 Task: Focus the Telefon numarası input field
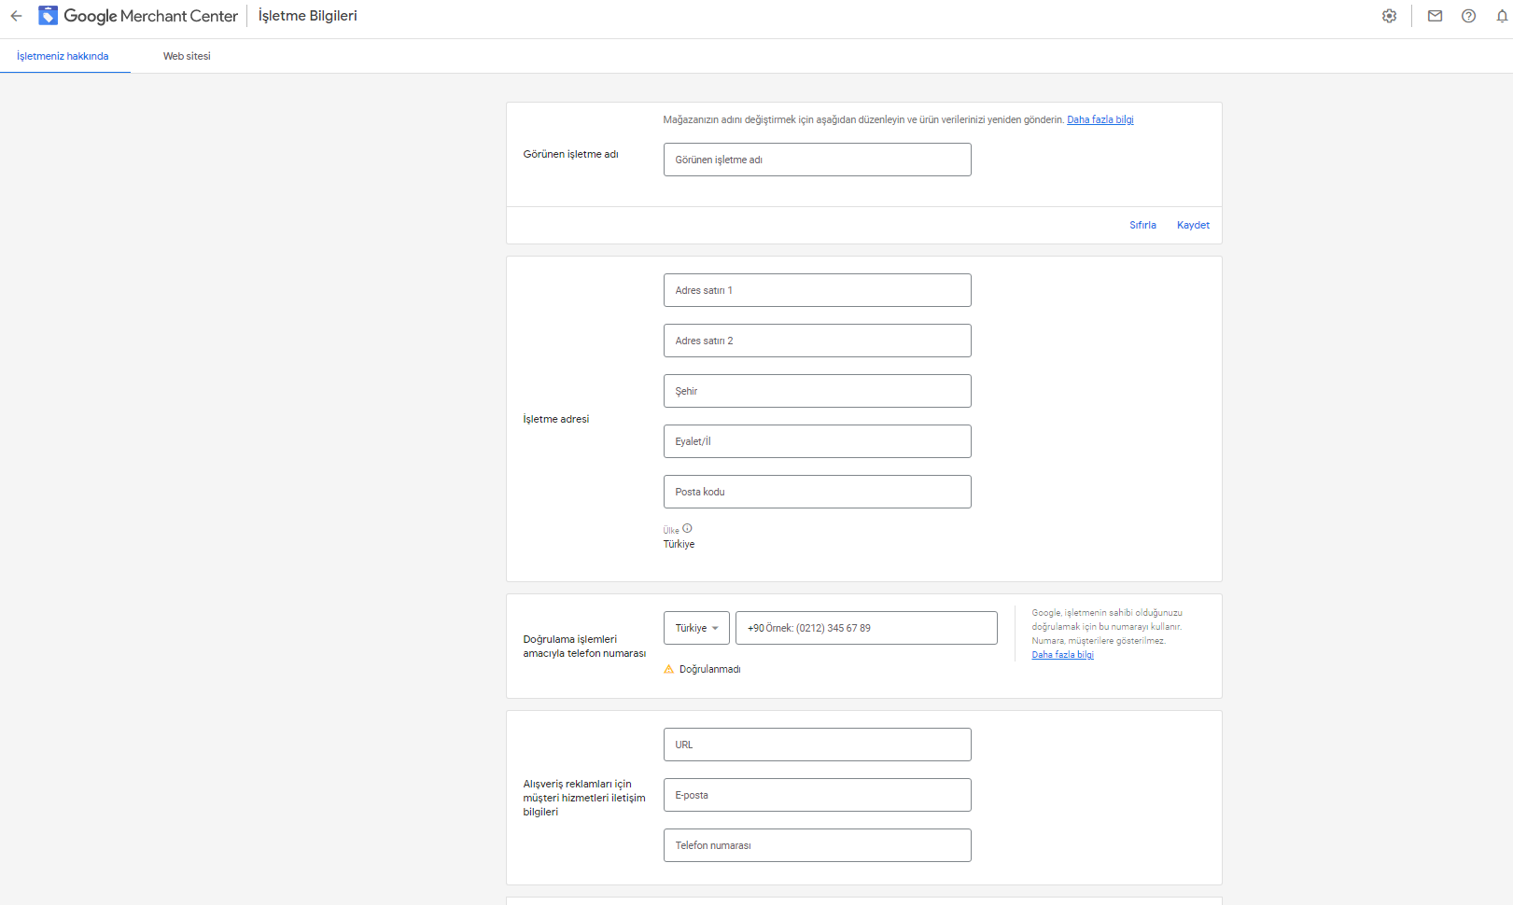[817, 845]
